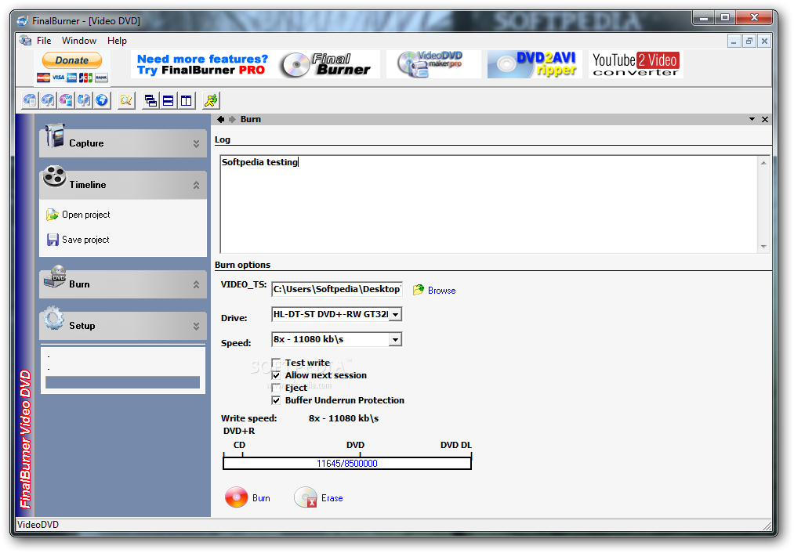
Task: Open the VideoDVD maker pro banner
Action: (x=433, y=64)
